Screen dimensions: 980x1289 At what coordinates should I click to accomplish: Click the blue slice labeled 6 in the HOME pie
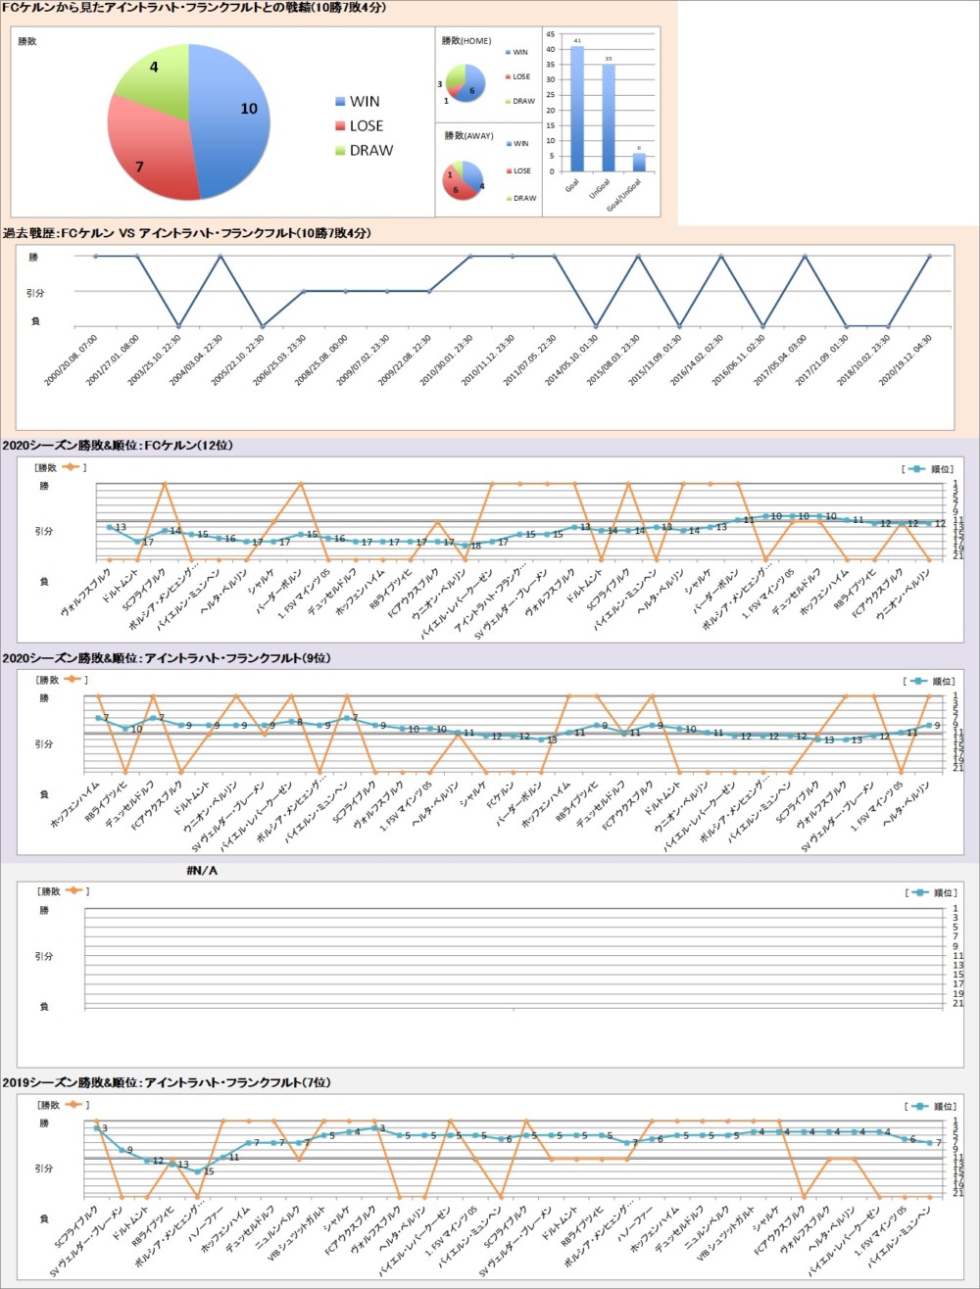pyautogui.click(x=473, y=84)
